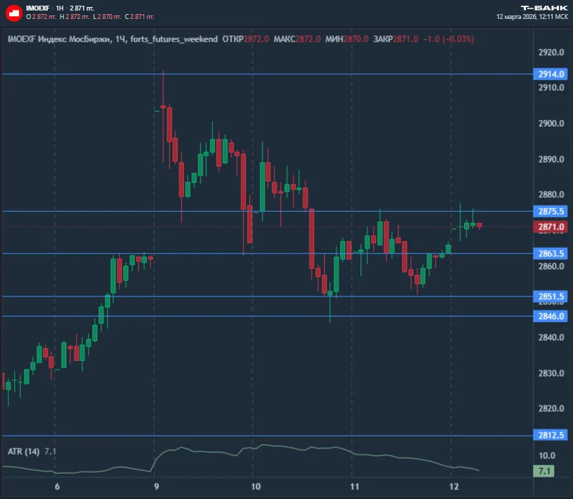
Task: Click the header high value "H 2 872 пт."
Action: pos(75,17)
